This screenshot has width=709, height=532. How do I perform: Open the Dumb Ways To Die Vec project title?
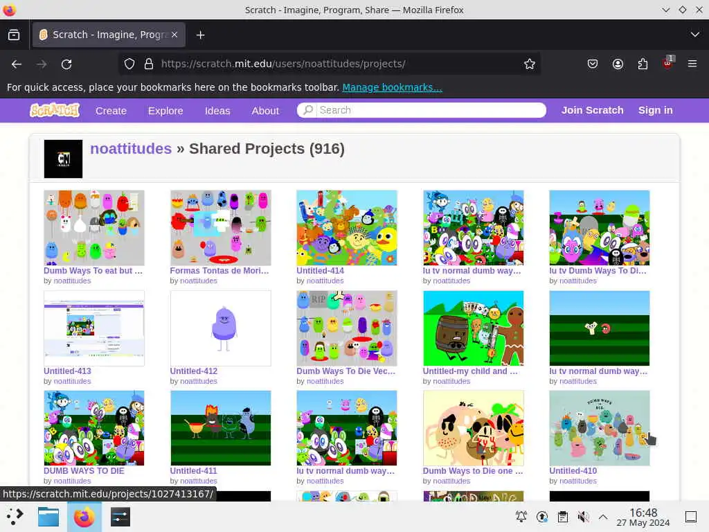pyautogui.click(x=346, y=371)
